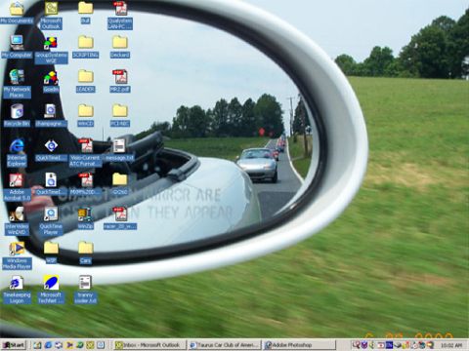The width and height of the screenshot is (469, 351).
Task: Launch Internet Explorer from the desktop
Action: pos(17,153)
